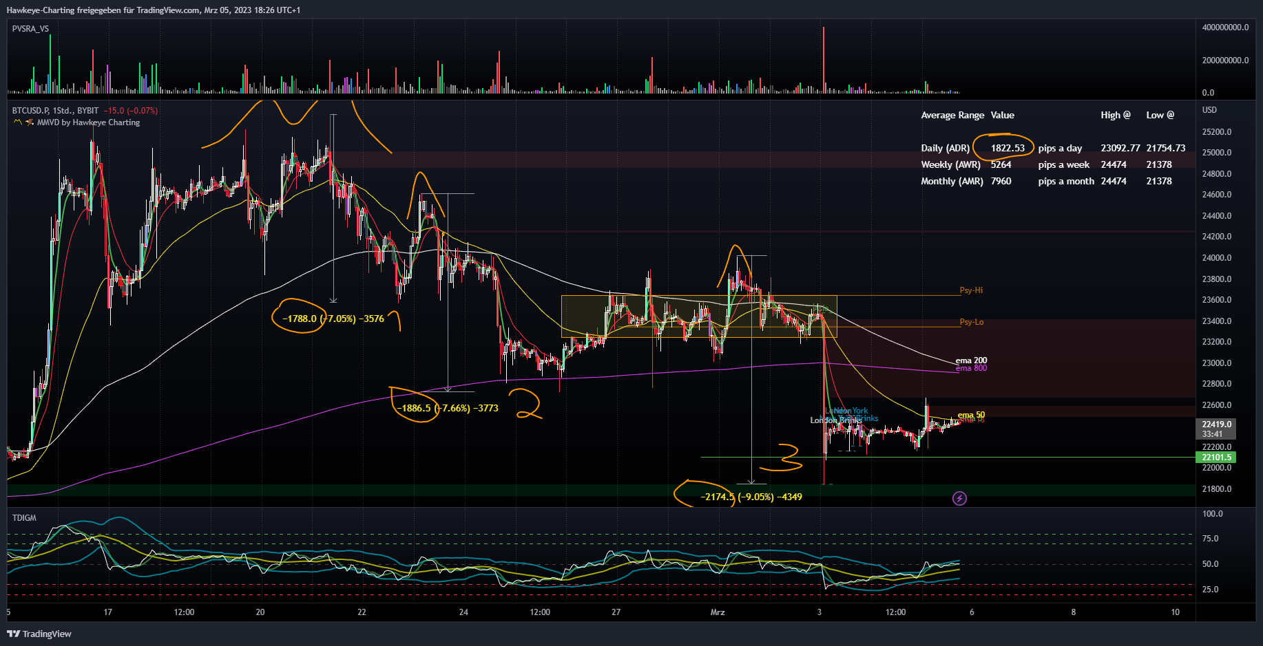This screenshot has width=1263, height=646.
Task: Click the green 22101.5 price line tag
Action: (1216, 457)
